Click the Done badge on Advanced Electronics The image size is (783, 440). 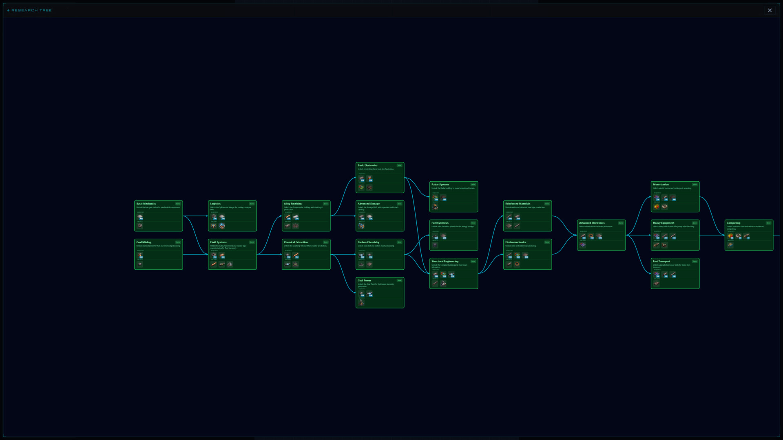(x=621, y=223)
